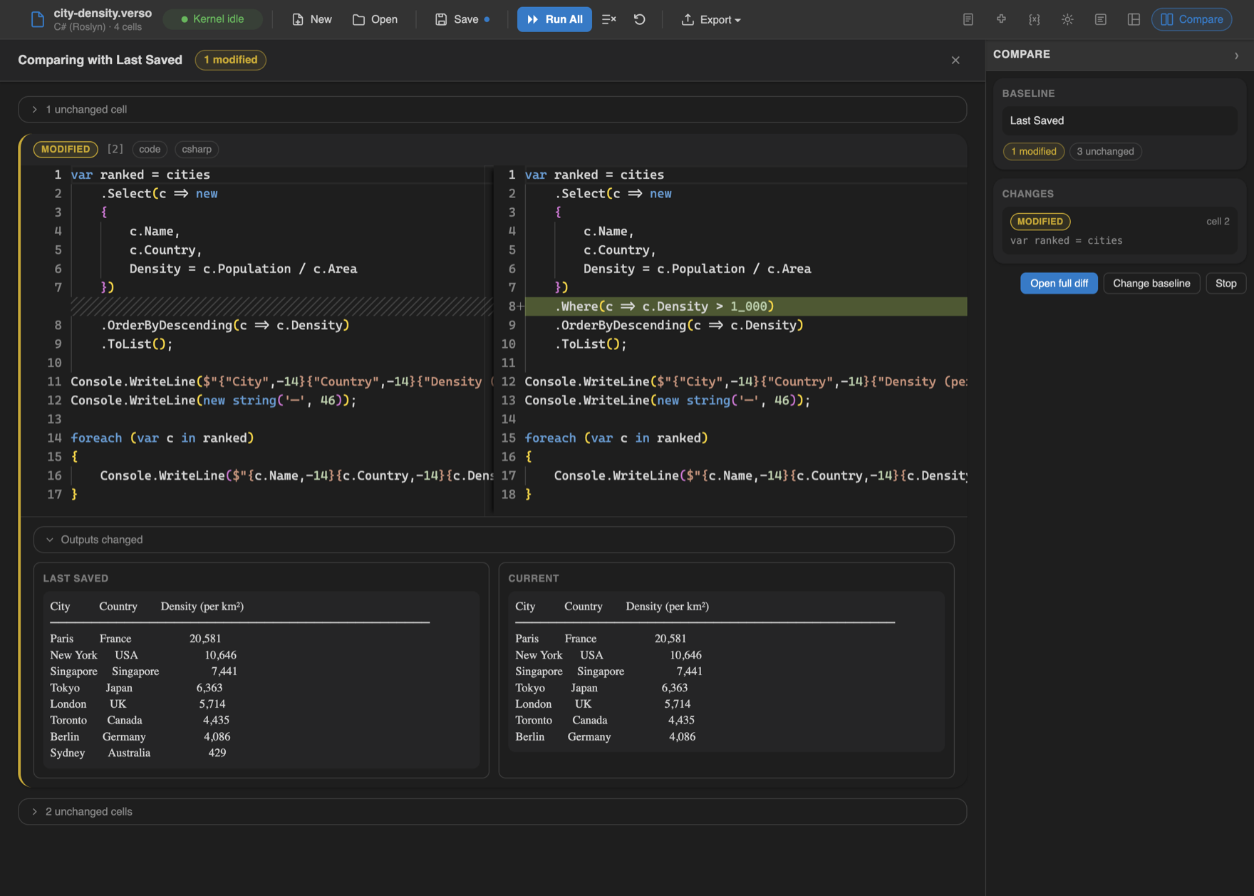Click the Paris France row in Current output

tap(601, 639)
